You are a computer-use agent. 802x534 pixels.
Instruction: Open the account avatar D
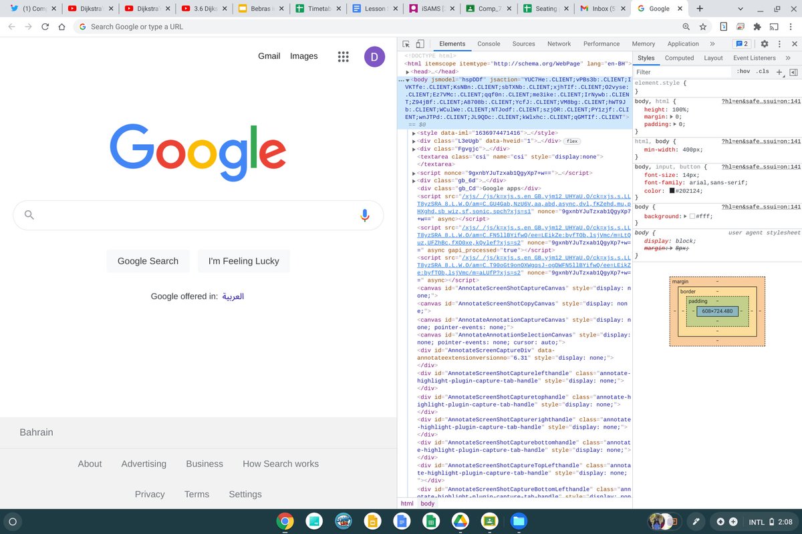click(374, 57)
